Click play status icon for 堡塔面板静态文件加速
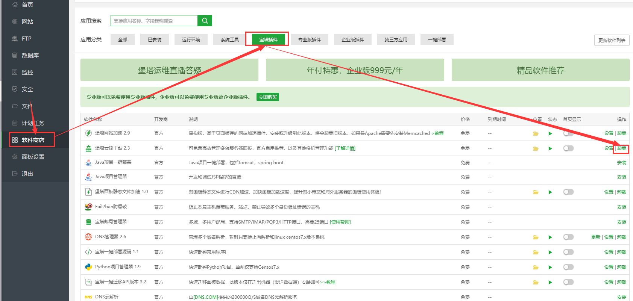 pos(550,192)
